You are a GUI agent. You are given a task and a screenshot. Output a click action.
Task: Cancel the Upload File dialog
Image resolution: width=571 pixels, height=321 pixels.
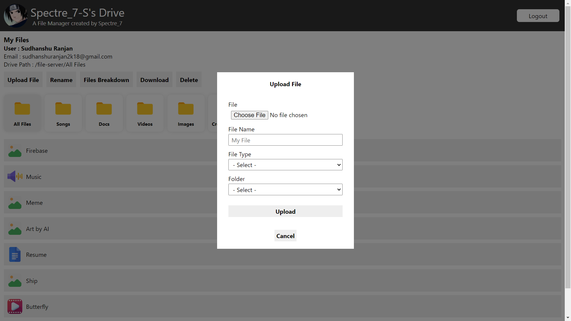pos(285,236)
